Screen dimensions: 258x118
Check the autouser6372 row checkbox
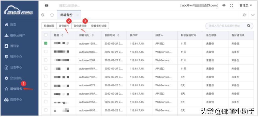click(46, 85)
